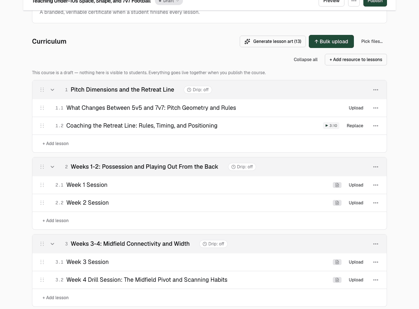This screenshot has height=309, width=419.
Task: Open the Draft status dropdown
Action: tap(169, 1)
